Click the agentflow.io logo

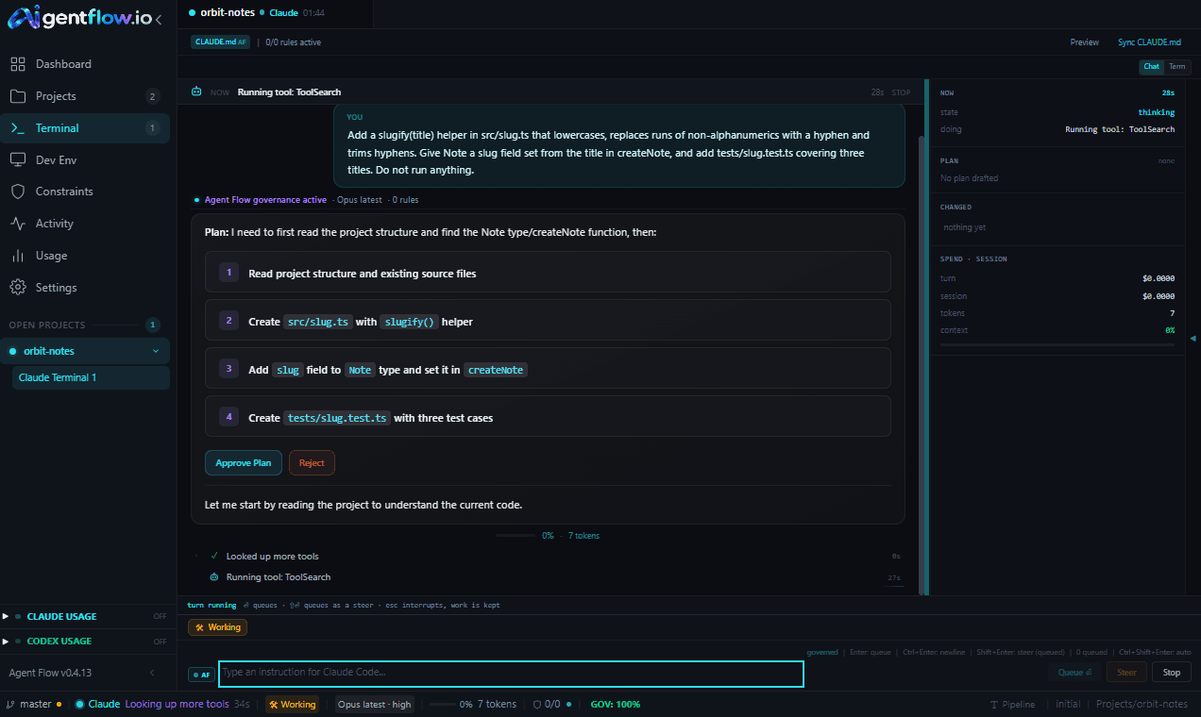(78, 18)
